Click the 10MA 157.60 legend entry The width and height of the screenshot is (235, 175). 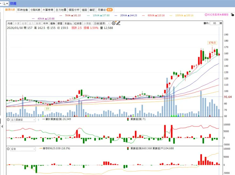coord(98,16)
